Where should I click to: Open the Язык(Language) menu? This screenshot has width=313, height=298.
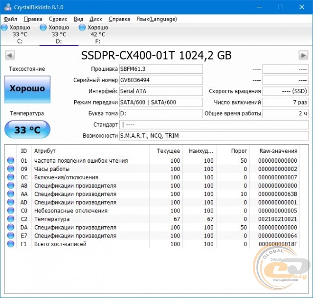[x=156, y=19]
